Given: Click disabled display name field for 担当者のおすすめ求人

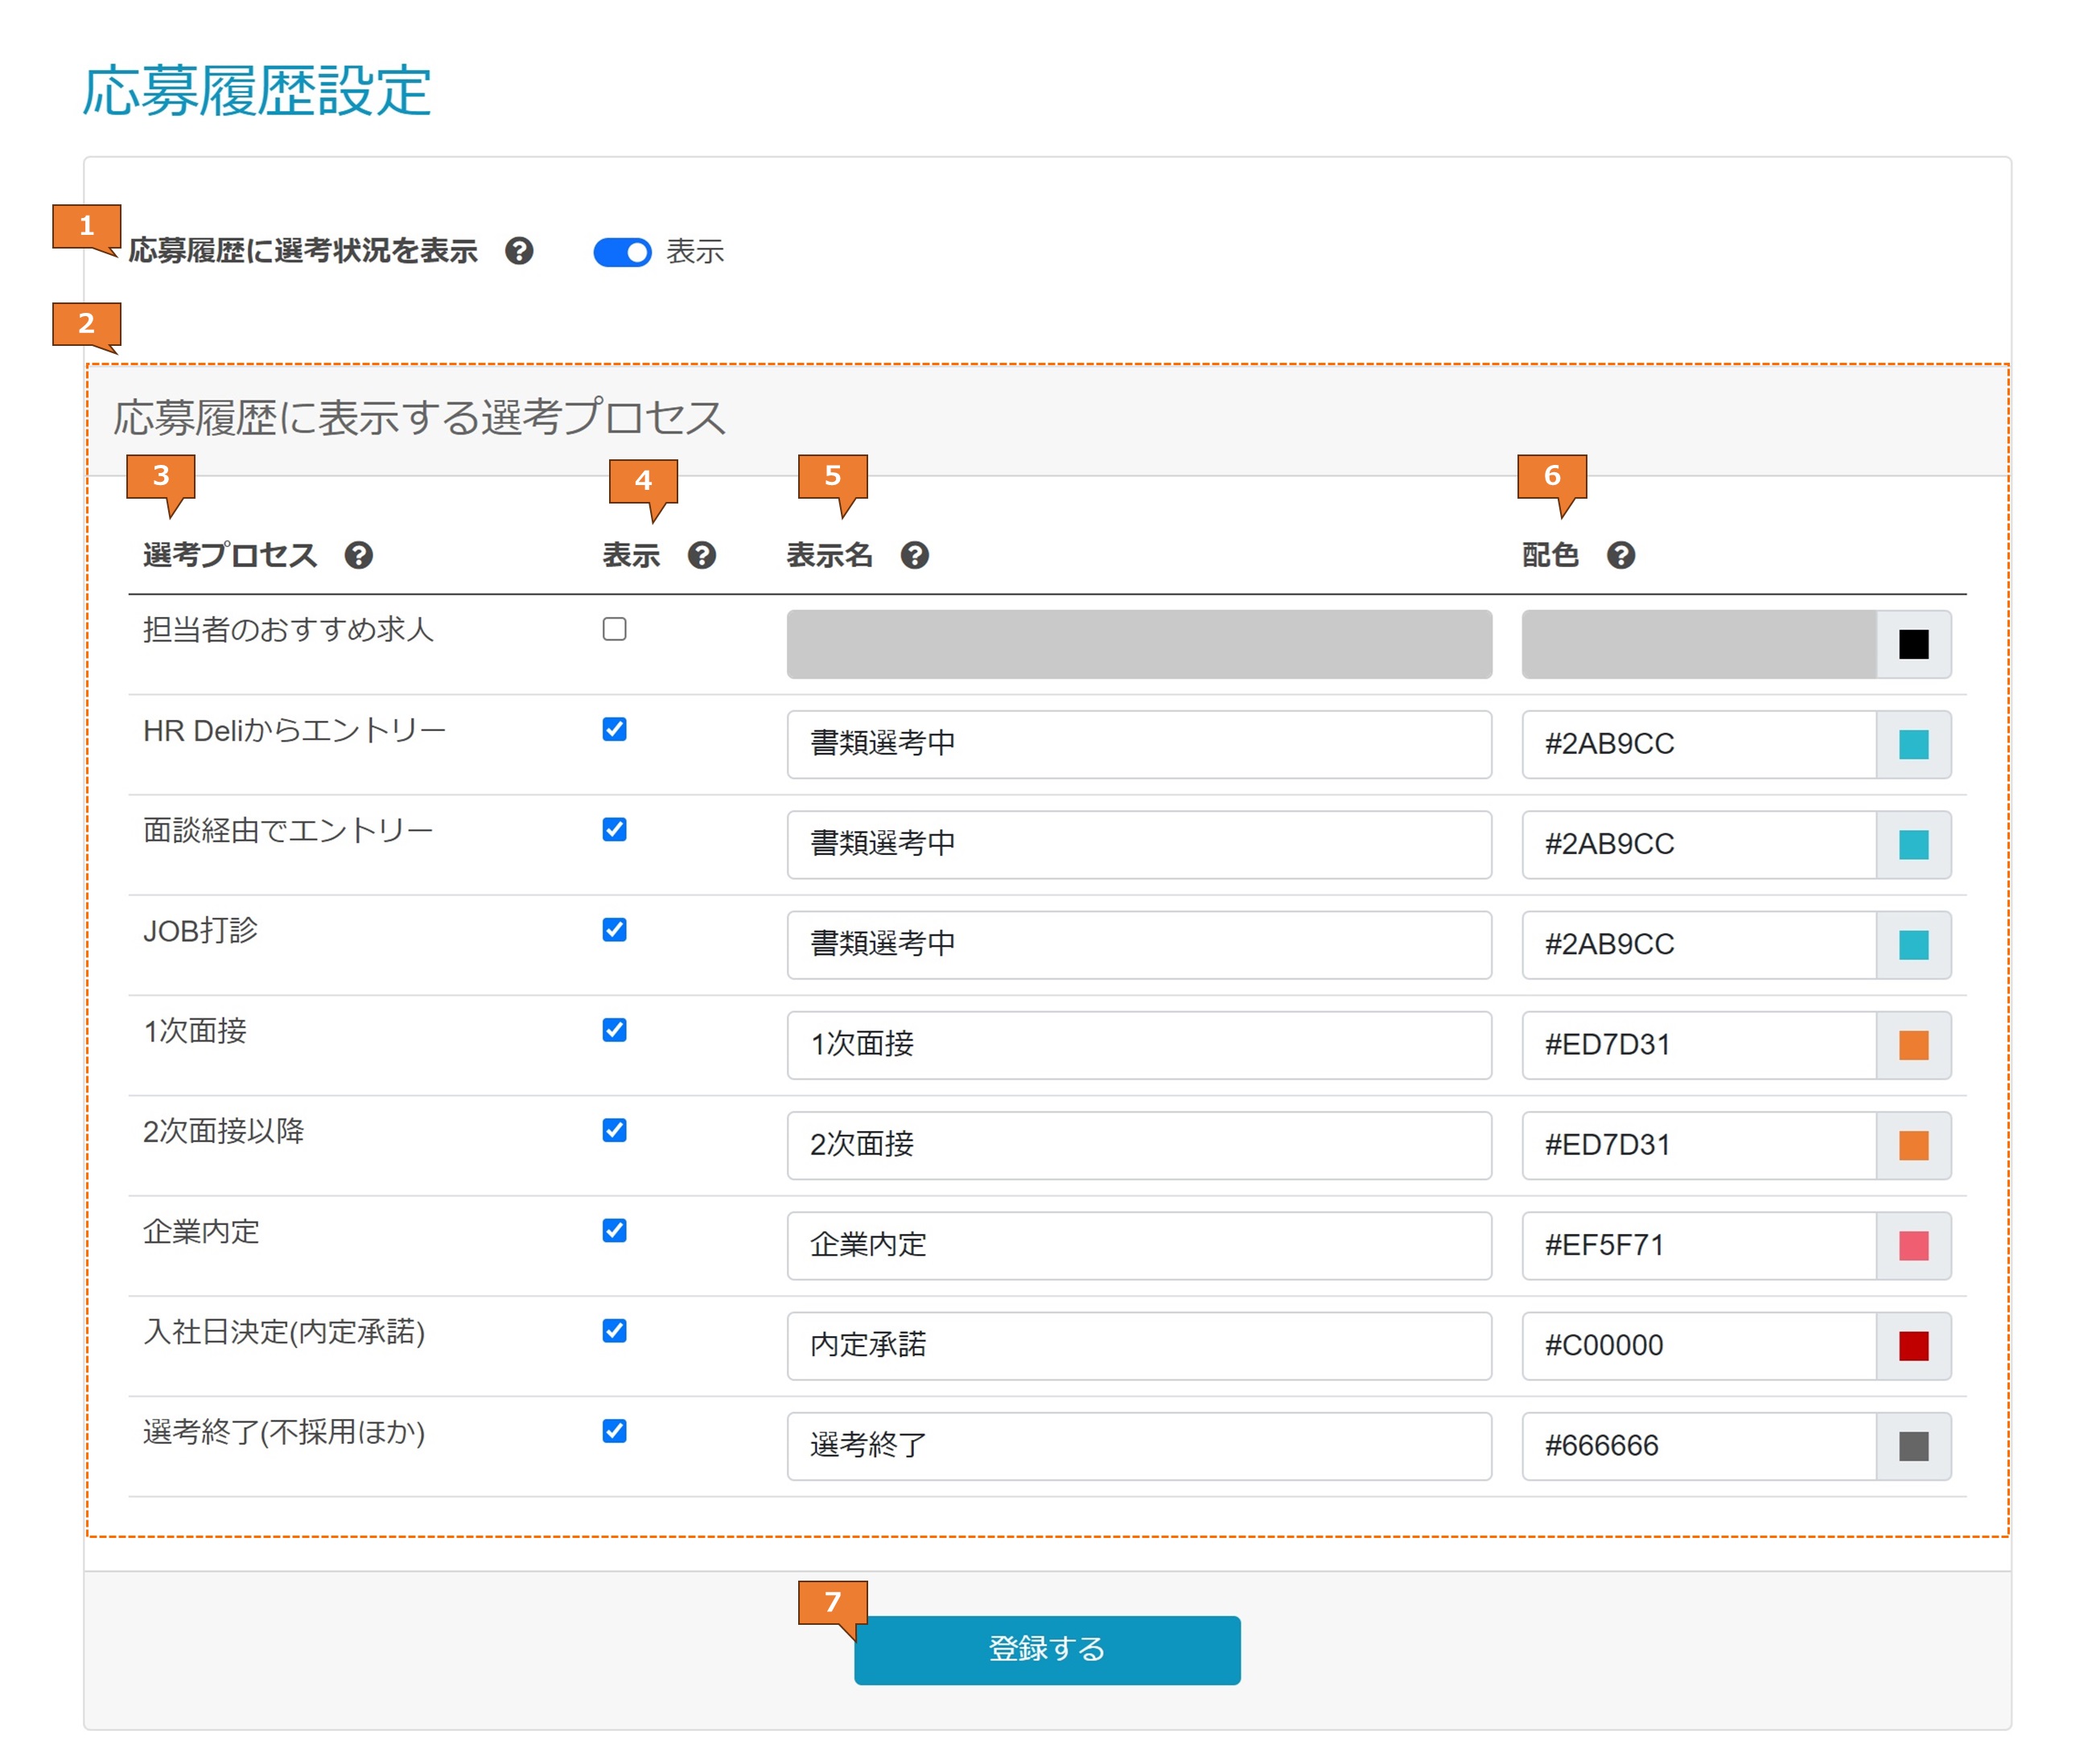Looking at the screenshot, I should [x=1139, y=645].
